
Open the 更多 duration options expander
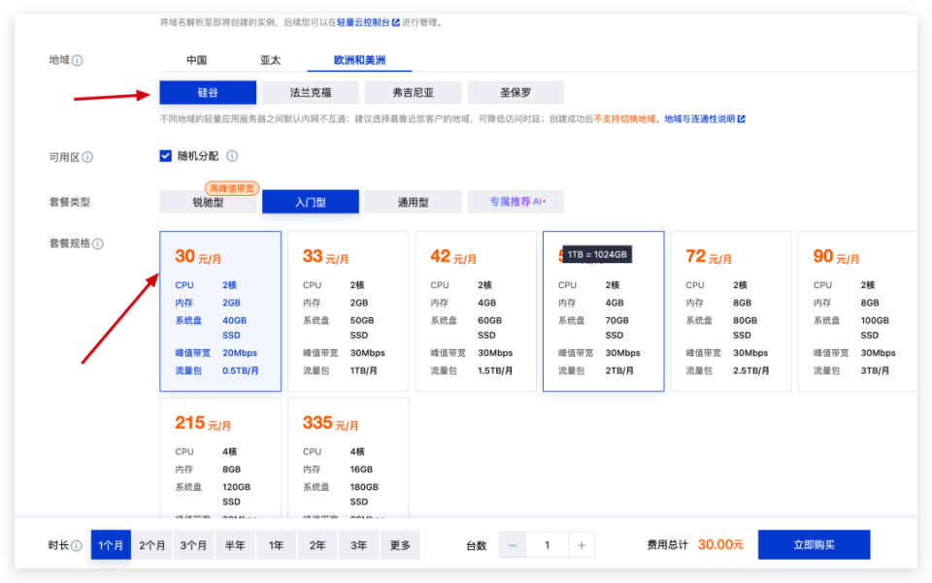tap(400, 544)
